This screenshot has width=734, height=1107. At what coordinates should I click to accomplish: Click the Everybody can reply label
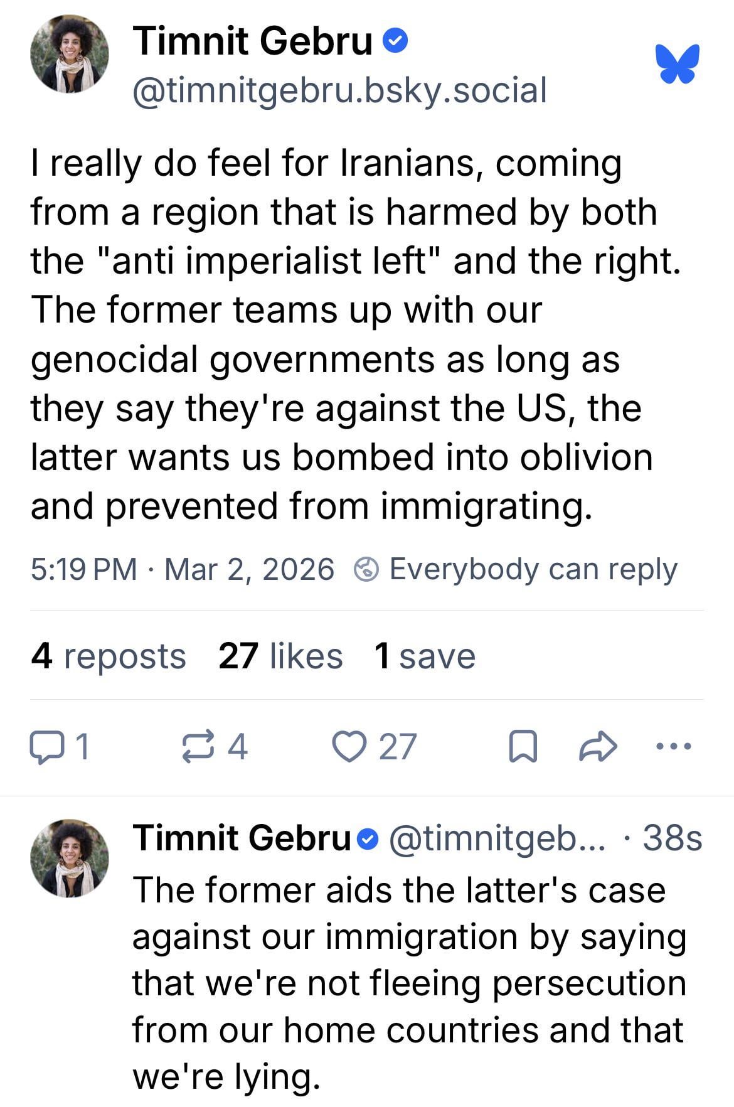(x=533, y=570)
